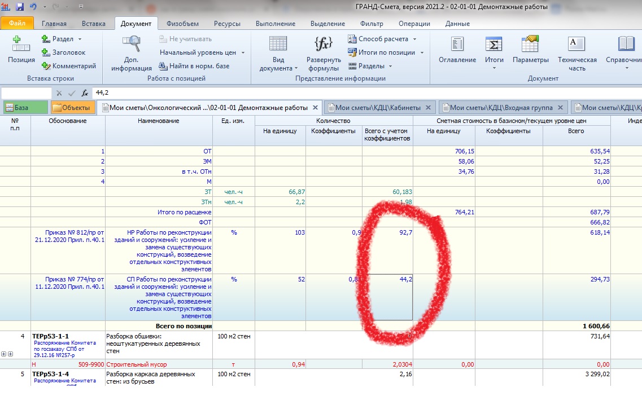Image resolution: width=642 pixels, height=405 pixels.
Task: Open the Файл menu tab
Action: [17, 24]
